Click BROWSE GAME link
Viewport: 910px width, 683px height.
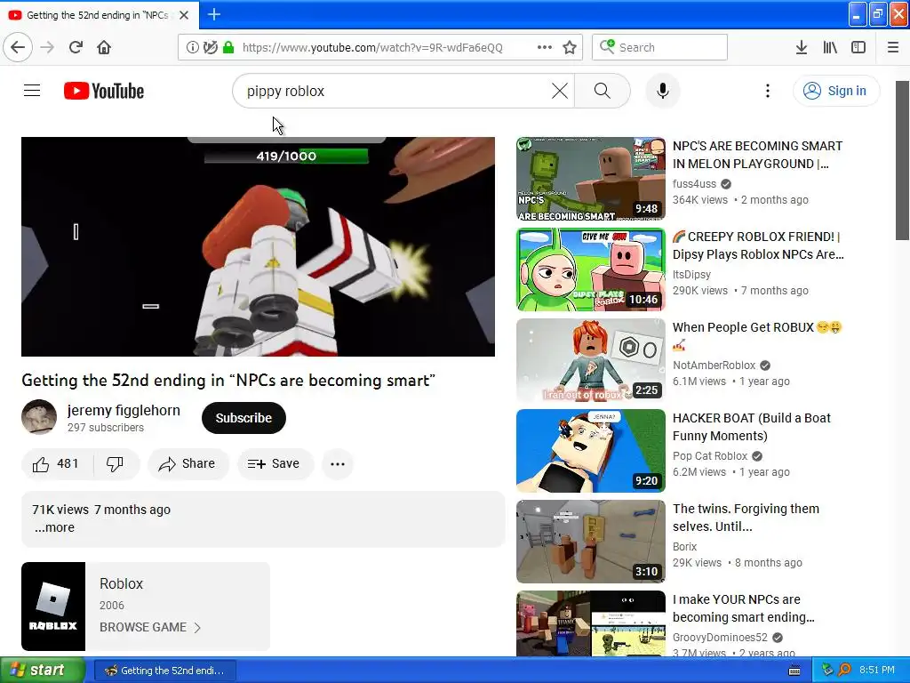tap(149, 627)
